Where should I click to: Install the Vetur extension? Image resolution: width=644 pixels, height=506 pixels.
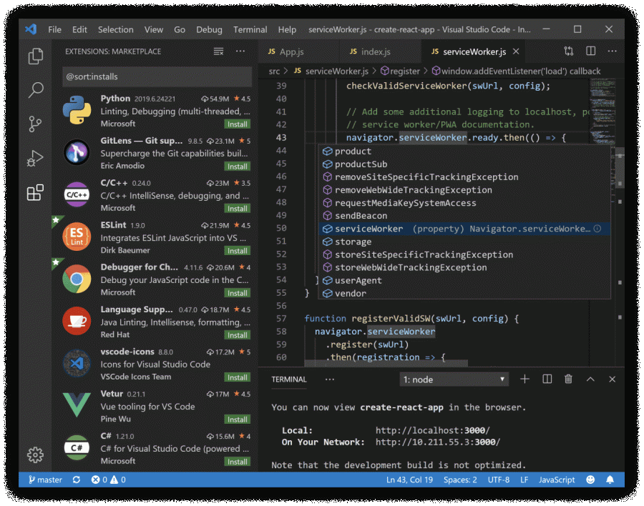click(238, 420)
